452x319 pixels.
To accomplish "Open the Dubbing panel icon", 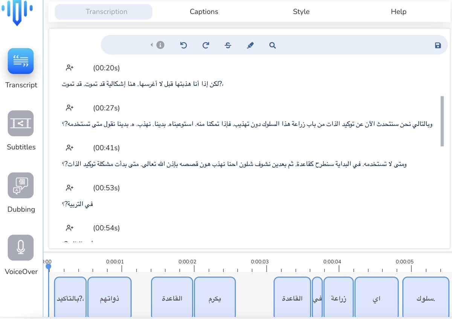I will click(x=21, y=185).
